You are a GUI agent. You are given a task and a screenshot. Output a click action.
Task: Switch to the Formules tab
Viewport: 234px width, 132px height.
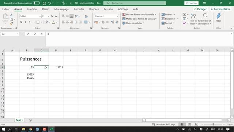[79, 9]
